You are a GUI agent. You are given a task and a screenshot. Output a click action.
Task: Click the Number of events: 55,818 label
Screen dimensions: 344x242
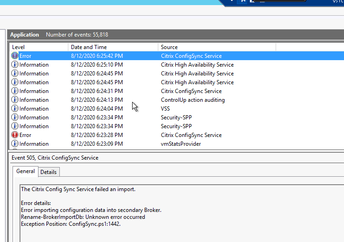77,35
